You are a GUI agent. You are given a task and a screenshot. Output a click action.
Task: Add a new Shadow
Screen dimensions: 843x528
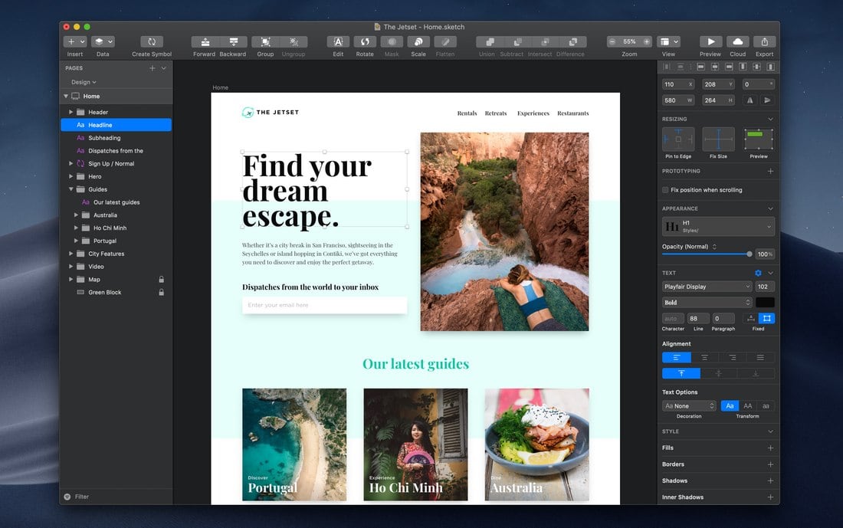click(x=770, y=480)
